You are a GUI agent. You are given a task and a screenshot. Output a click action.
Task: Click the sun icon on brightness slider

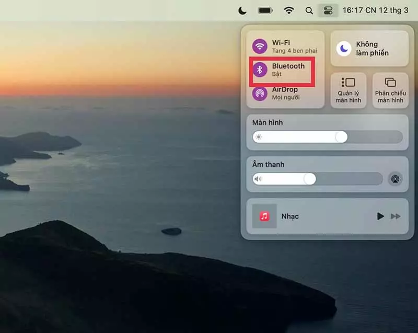pyautogui.click(x=258, y=137)
